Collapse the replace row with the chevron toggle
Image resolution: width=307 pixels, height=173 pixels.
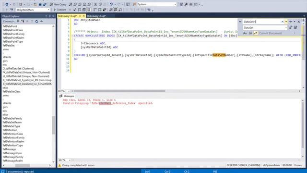point(240,22)
